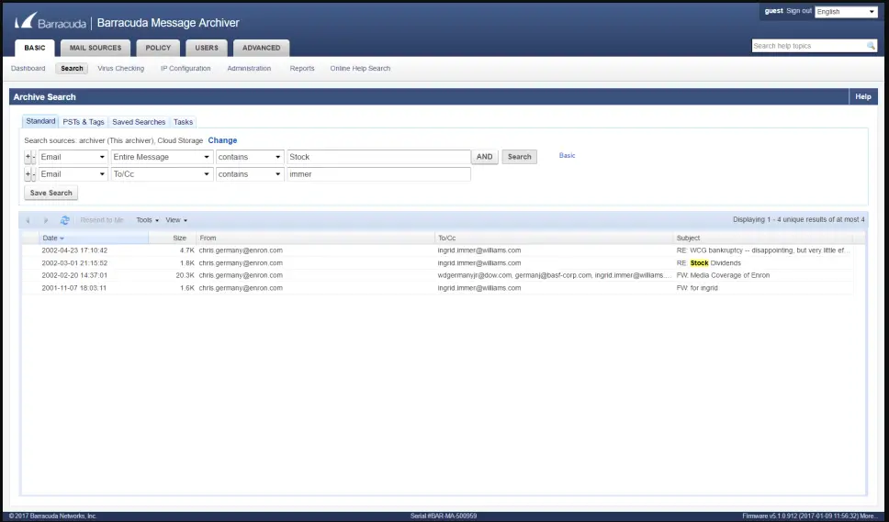The height and width of the screenshot is (522, 889).
Task: Sort results by Date column header
Action: point(53,238)
